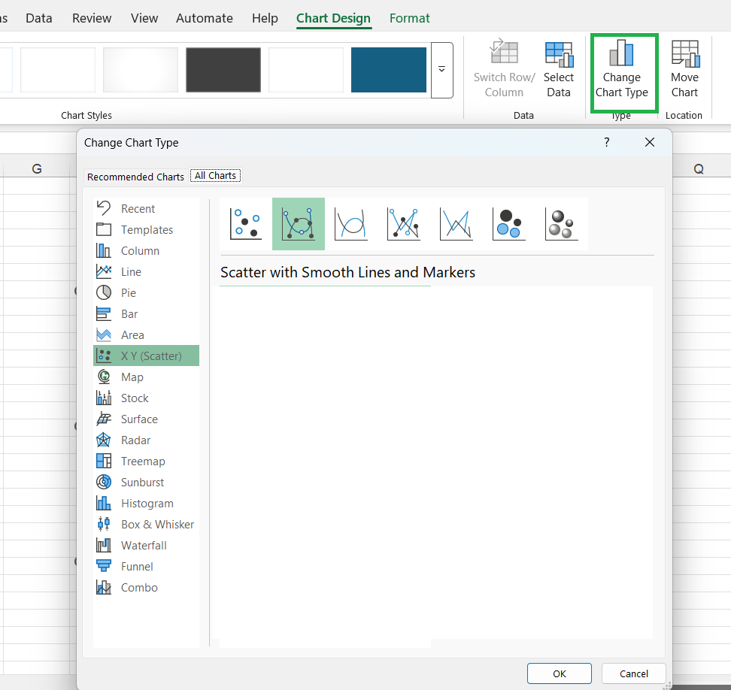Image resolution: width=731 pixels, height=690 pixels.
Task: Open the Chart Design ribbon tab
Action: [x=333, y=18]
